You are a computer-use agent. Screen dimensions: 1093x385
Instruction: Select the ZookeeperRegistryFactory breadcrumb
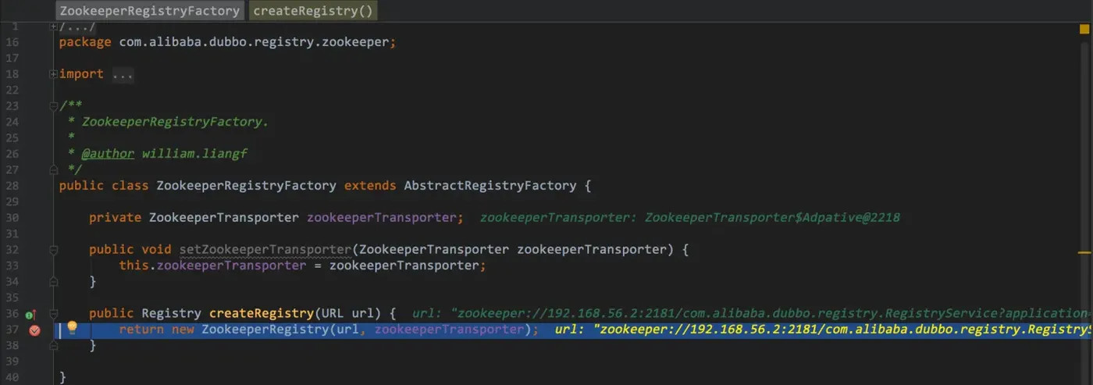[x=150, y=11]
